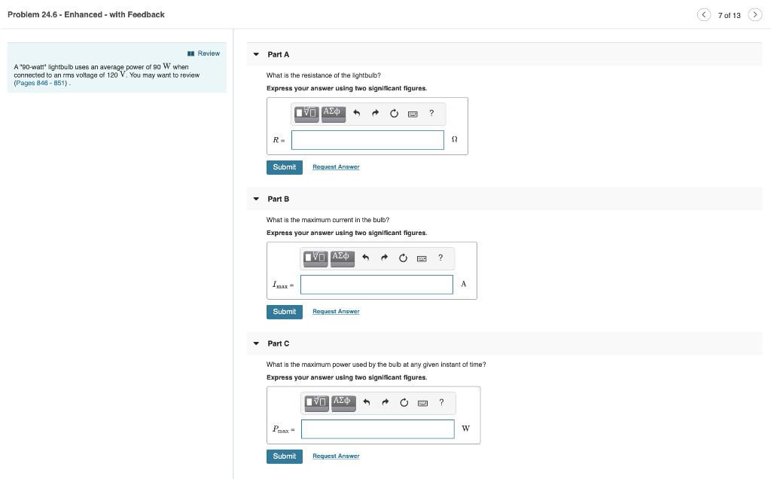
Task: Go to the next problem
Action: 755,15
